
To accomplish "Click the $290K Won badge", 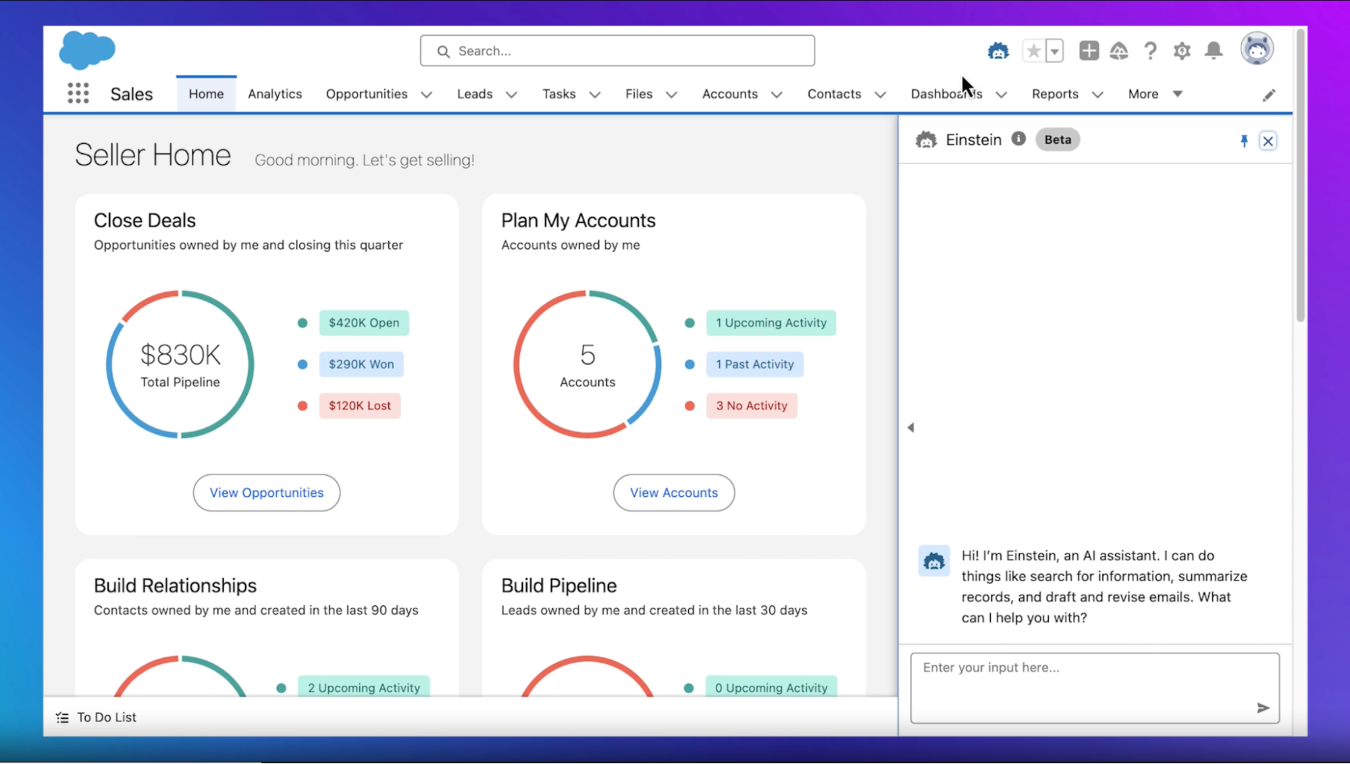I will (x=361, y=364).
